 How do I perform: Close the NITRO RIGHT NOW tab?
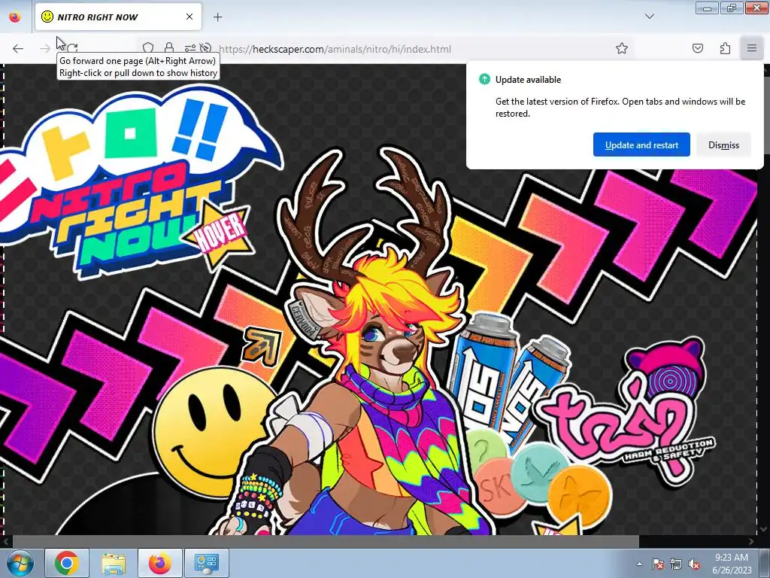click(189, 17)
